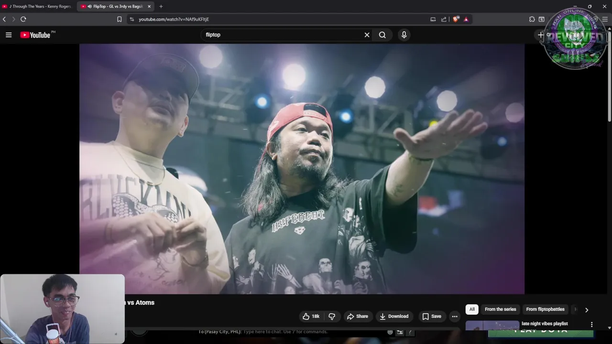
Task: Click the question mark help icon
Action: tap(410, 332)
